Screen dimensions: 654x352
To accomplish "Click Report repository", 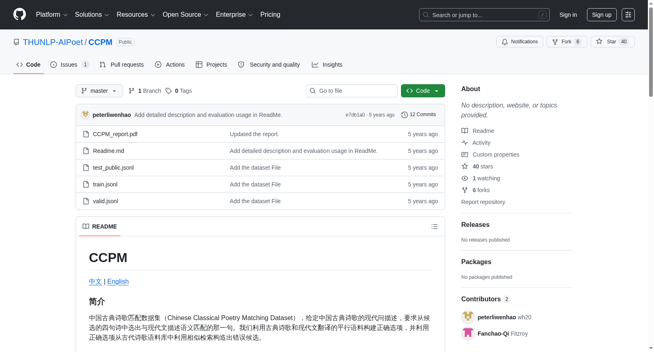I will tap(483, 202).
